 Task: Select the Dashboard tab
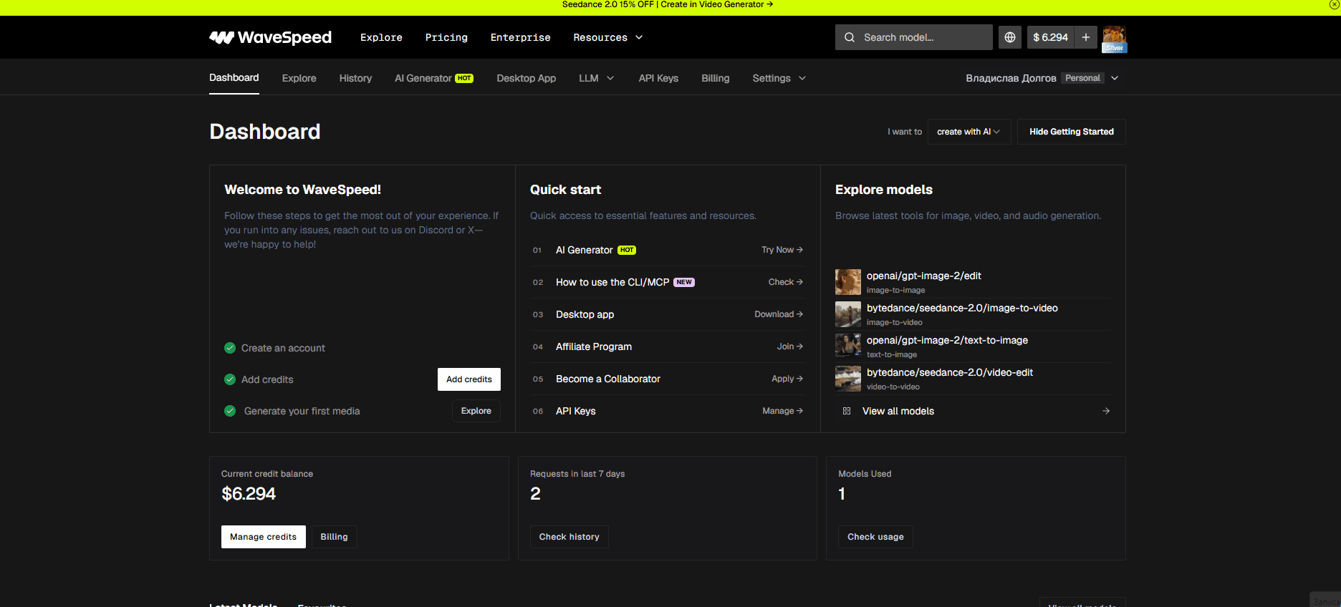pyautogui.click(x=234, y=78)
